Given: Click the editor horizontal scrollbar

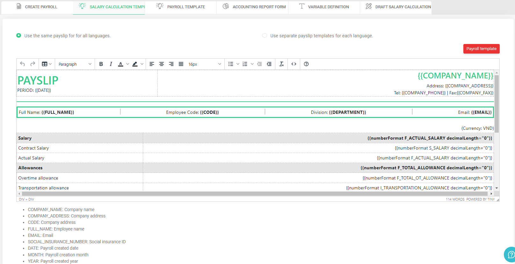Looking at the screenshot, I should pyautogui.click(x=255, y=194).
